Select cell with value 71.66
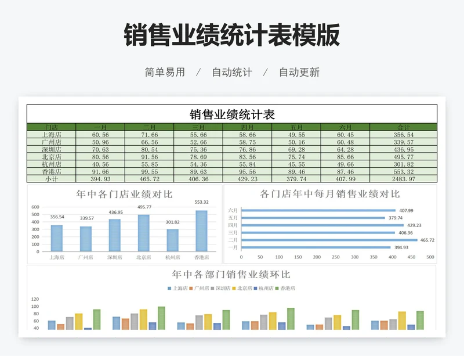 pos(150,135)
